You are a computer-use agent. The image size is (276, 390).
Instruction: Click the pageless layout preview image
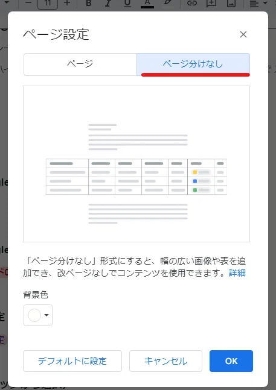136,164
